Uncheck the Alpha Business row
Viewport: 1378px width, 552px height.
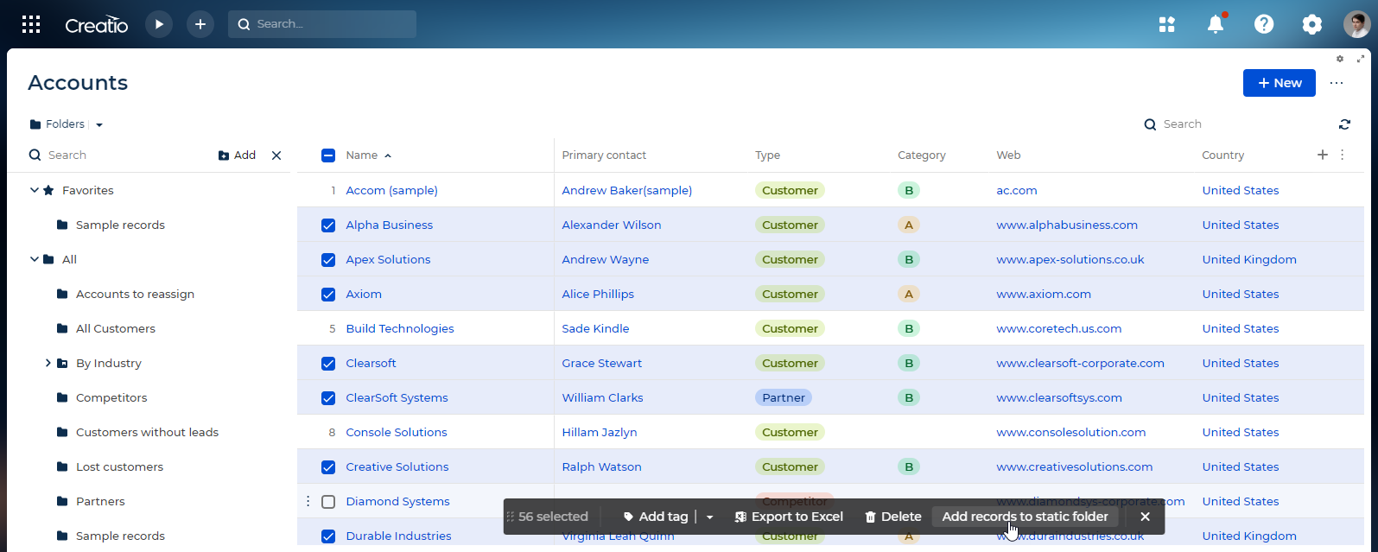coord(328,225)
